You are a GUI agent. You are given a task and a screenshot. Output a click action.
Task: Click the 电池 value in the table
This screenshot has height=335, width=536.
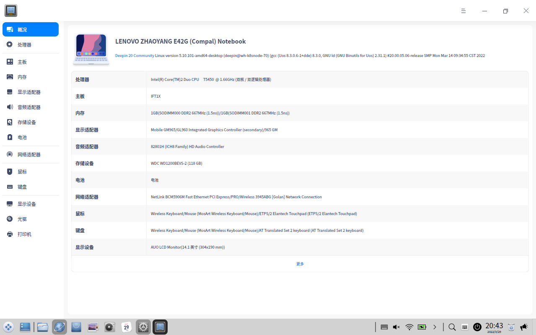click(x=155, y=180)
